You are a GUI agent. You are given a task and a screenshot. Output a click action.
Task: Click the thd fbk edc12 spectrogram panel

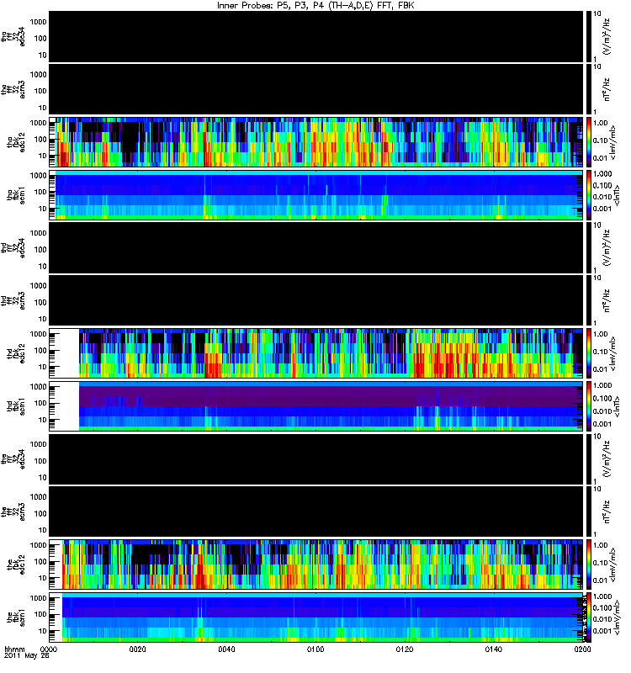click(x=315, y=353)
